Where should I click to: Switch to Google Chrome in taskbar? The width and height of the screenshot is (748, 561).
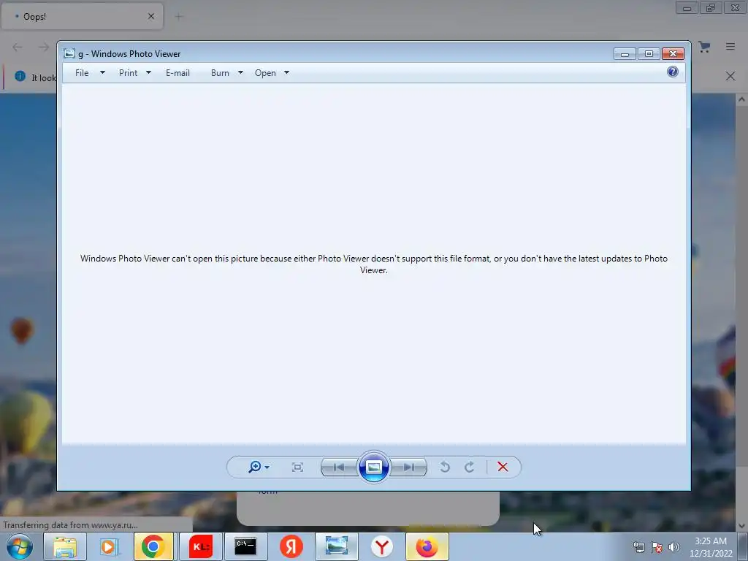pyautogui.click(x=153, y=546)
